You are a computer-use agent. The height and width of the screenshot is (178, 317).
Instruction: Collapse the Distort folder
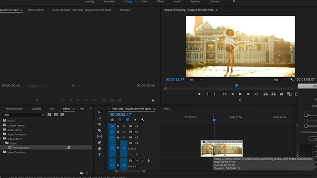pos(3,143)
